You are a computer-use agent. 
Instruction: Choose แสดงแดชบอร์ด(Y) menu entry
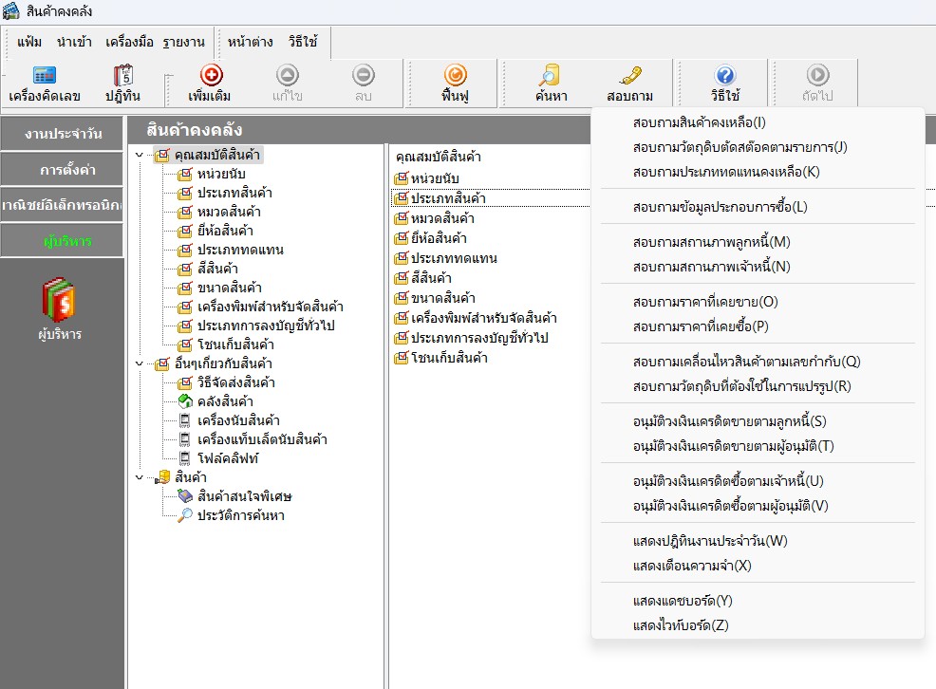758,601
